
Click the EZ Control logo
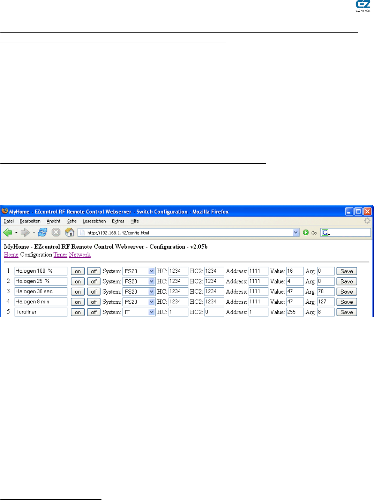363,6
